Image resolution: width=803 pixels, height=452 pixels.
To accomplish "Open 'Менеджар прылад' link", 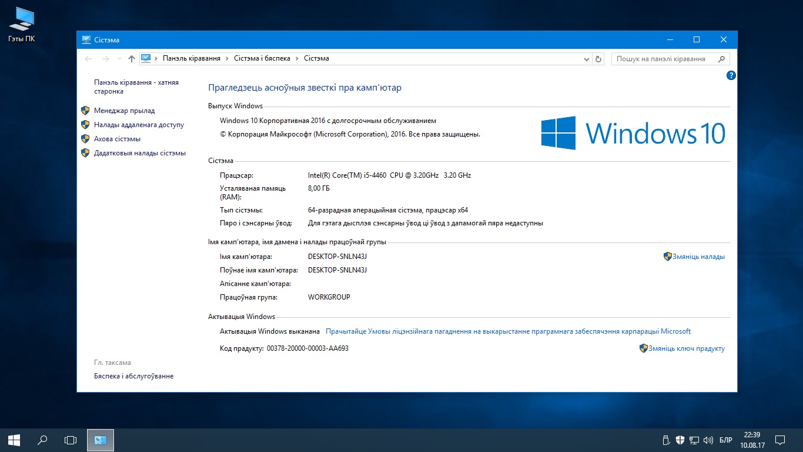I will [124, 111].
